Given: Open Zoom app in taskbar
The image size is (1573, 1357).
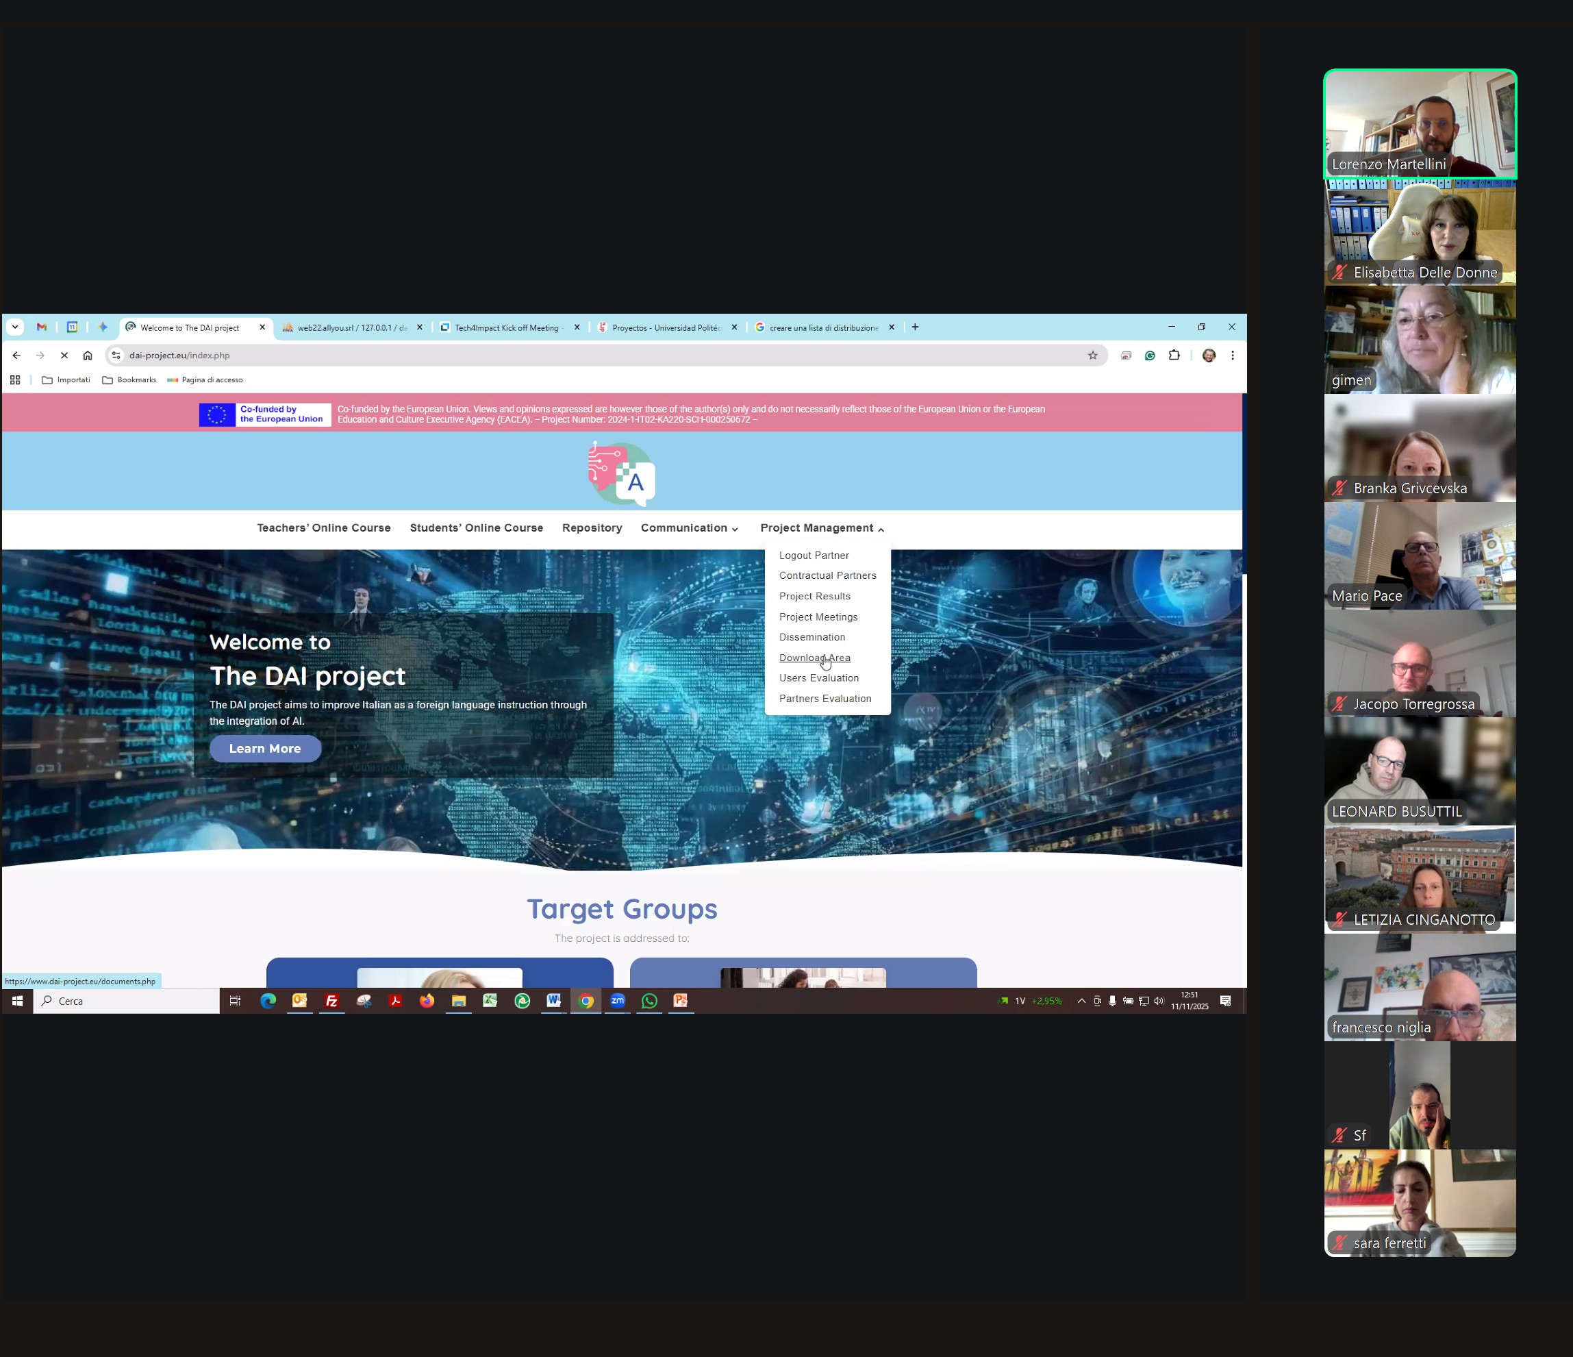Looking at the screenshot, I should [x=617, y=1001].
